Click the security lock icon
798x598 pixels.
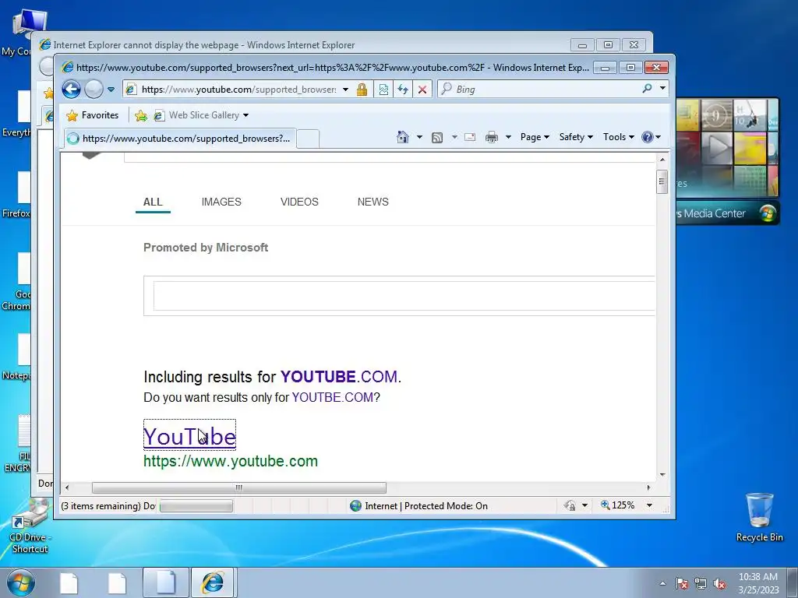[362, 90]
